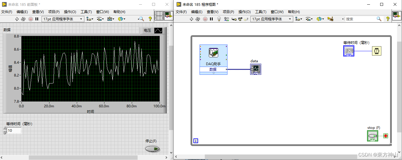This screenshot has height=160, width=402.
Task: Open Align Objects dropdown in block diagram
Action: [x=298, y=19]
